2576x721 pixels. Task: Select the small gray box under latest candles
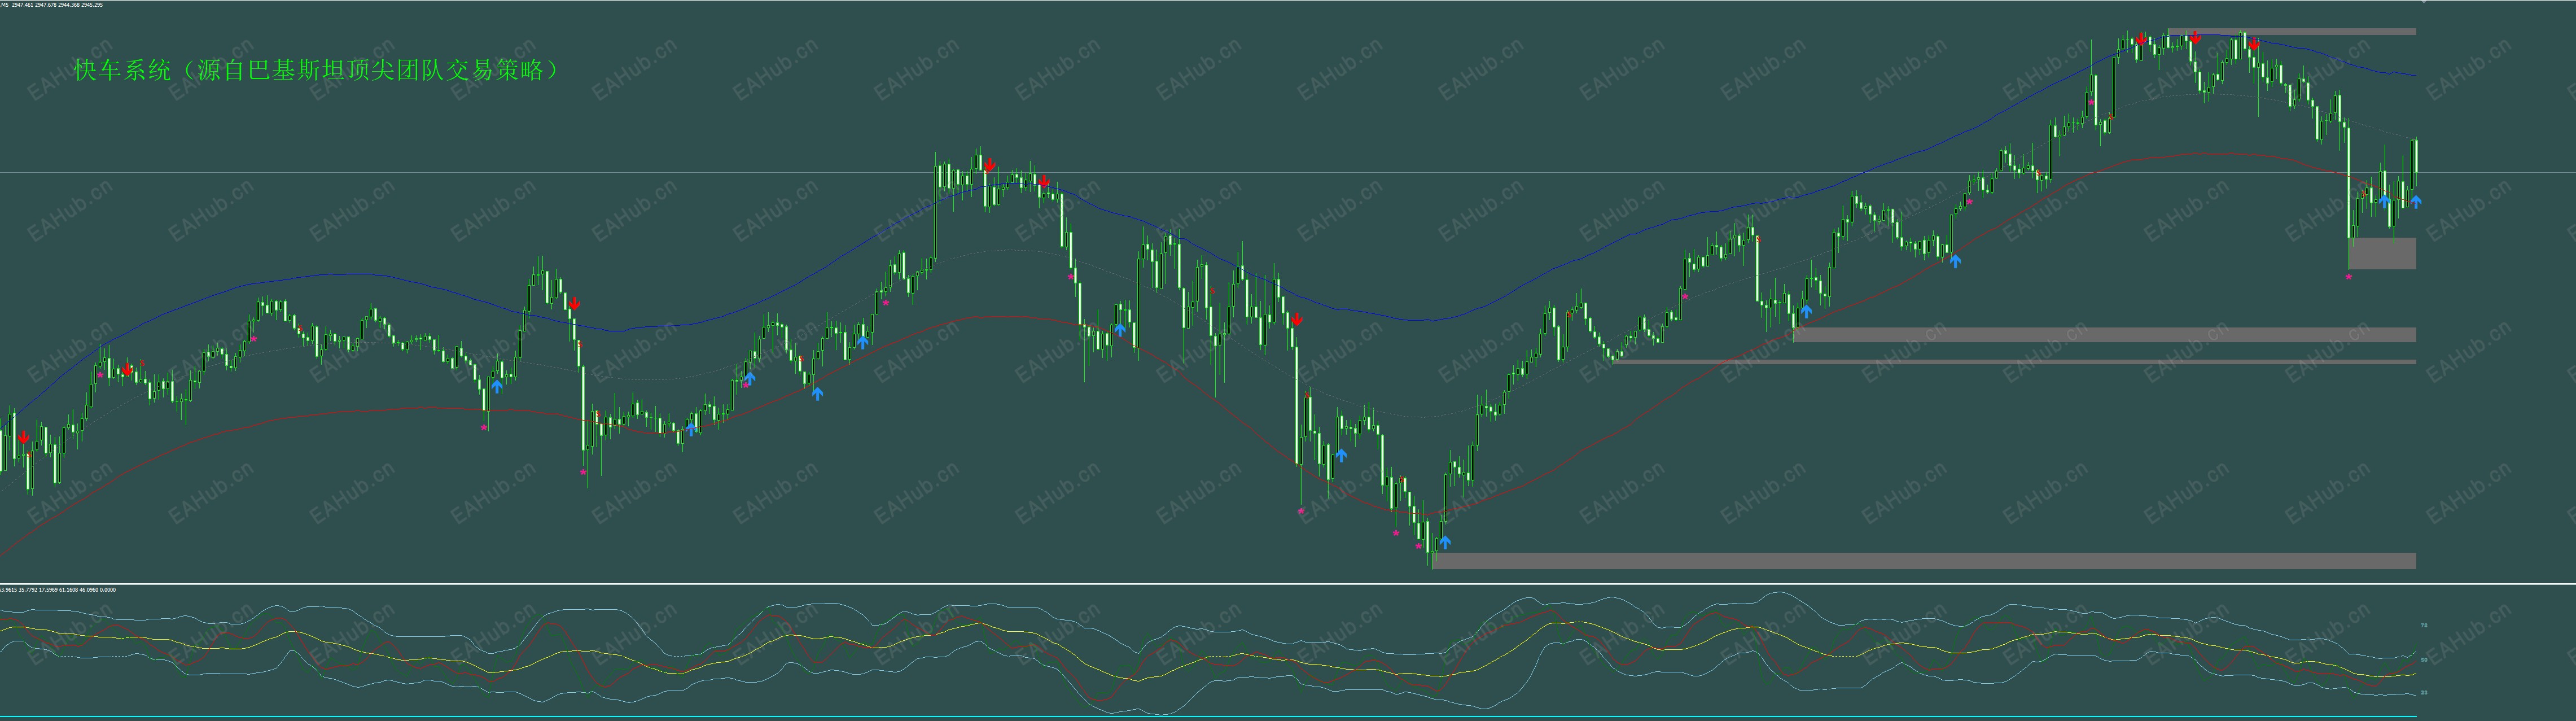point(2382,253)
